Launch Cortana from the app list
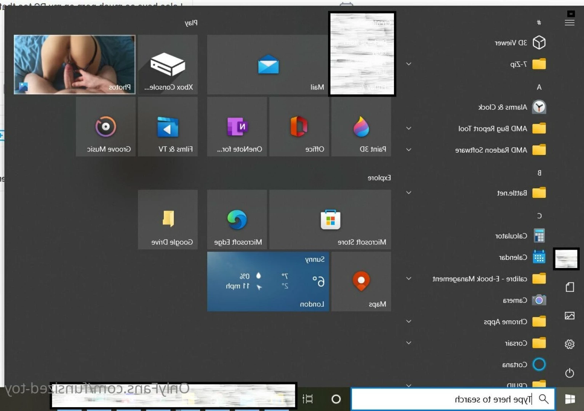 point(524,364)
